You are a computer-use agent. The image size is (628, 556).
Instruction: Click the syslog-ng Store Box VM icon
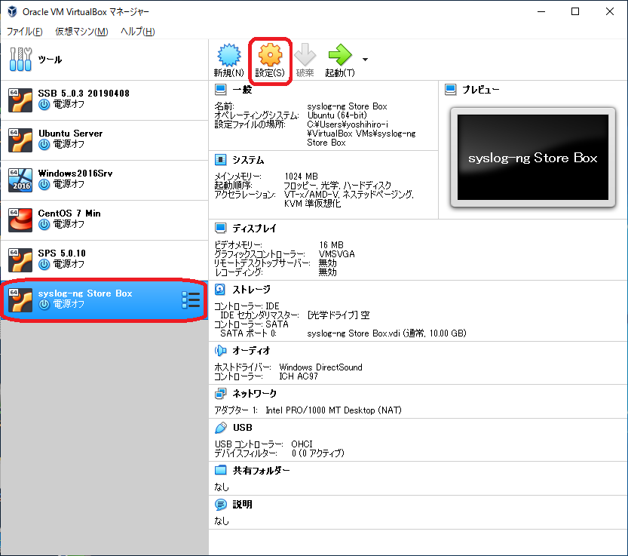(20, 300)
